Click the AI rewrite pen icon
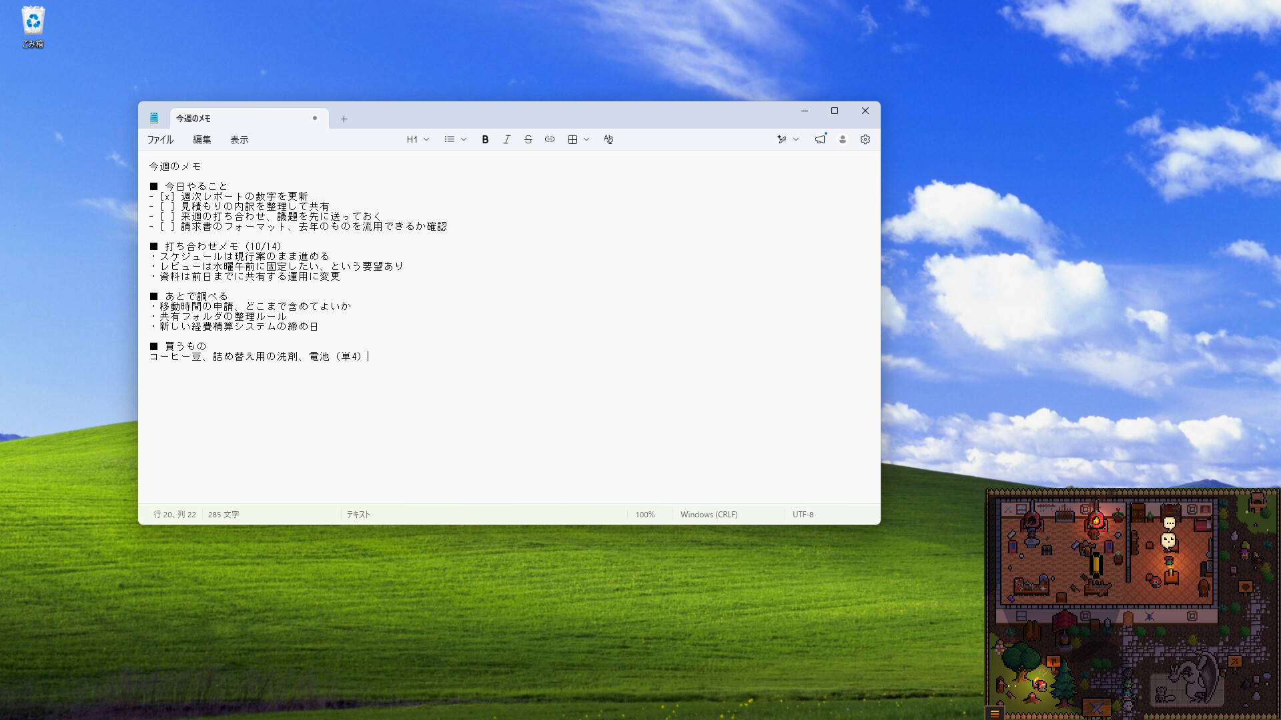Screen dimensions: 1281x720 coord(782,139)
